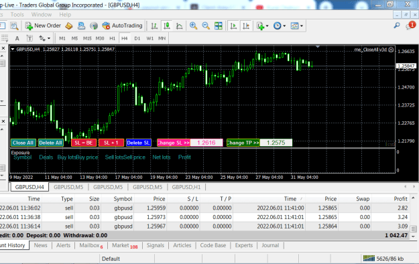Open search with the magnifier icon
This screenshot has height=264, width=419.
click(x=397, y=25)
